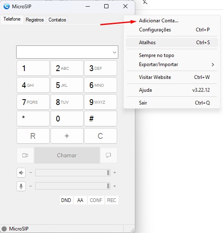
Task: Dial 5 JKL on the keypad
Action: click(x=67, y=85)
